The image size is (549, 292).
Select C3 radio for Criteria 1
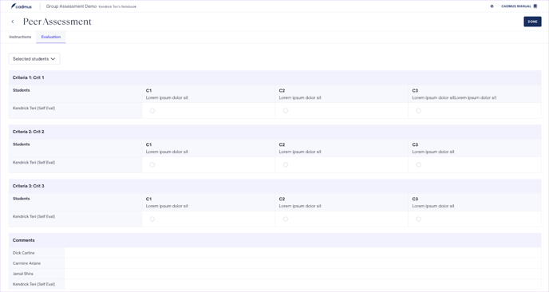418,111
